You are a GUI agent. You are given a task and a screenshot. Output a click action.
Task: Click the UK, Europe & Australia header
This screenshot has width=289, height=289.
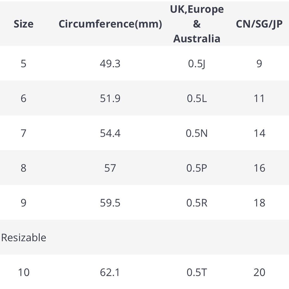(x=197, y=24)
